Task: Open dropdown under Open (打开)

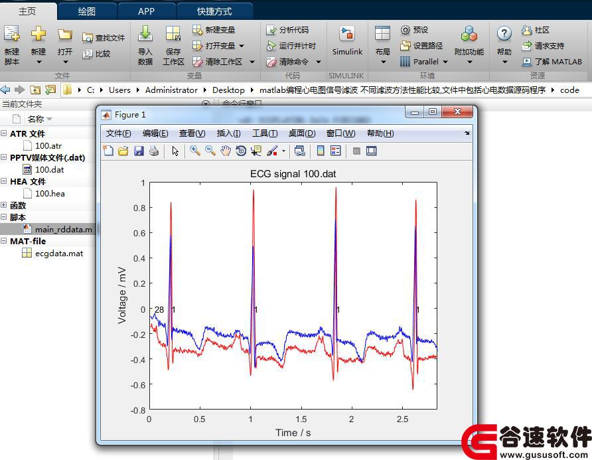Action: (65, 62)
